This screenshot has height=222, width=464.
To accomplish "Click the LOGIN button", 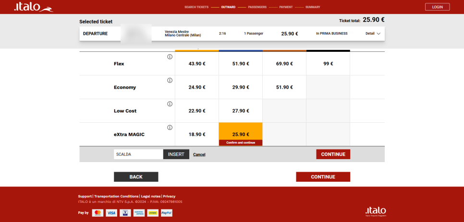I will coord(438,7).
